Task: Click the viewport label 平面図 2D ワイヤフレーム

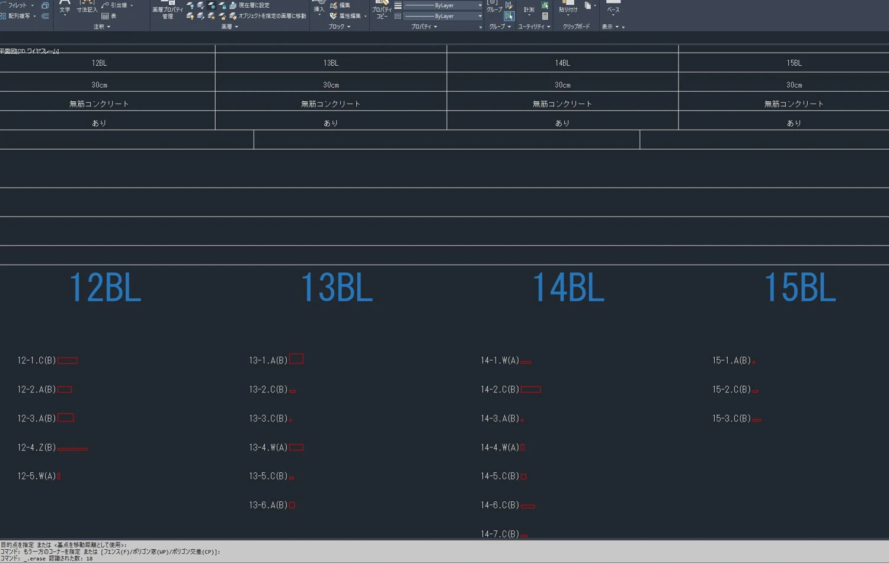Action: pyautogui.click(x=30, y=51)
